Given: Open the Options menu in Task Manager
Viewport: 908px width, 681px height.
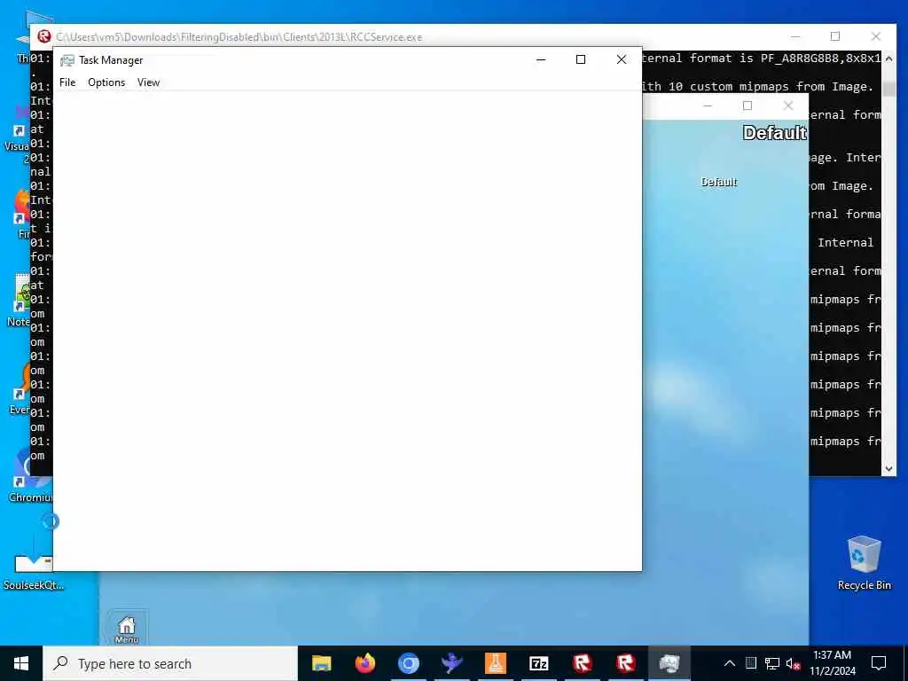Looking at the screenshot, I should 106,82.
